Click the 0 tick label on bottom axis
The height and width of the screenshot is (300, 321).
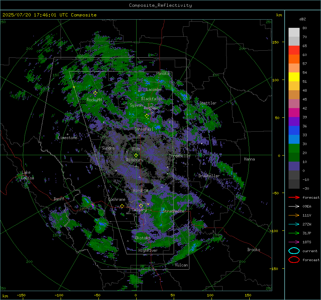pyautogui.click(x=136, y=295)
